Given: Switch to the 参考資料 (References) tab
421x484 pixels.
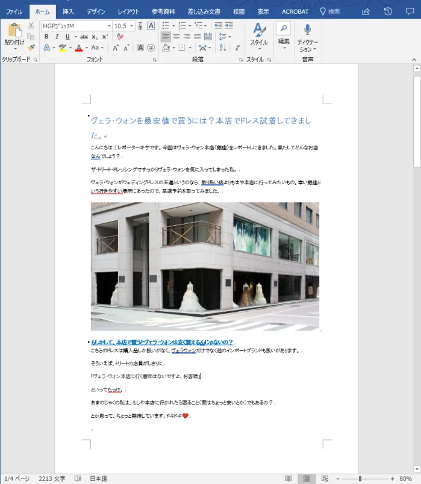Looking at the screenshot, I should 163,11.
